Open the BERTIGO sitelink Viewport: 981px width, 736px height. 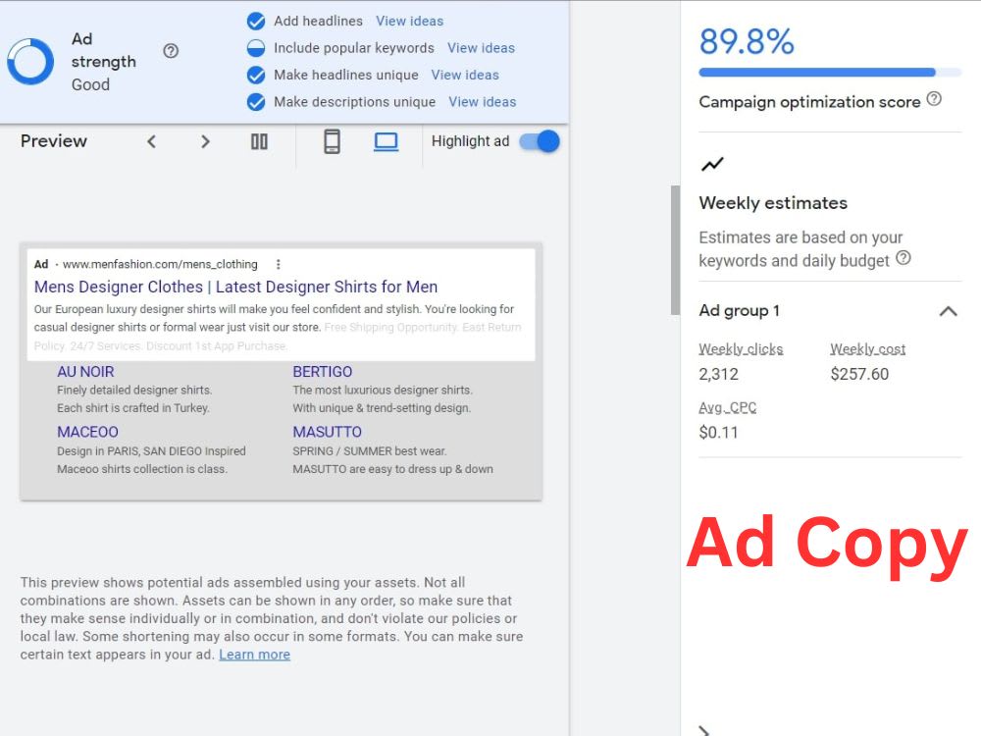coord(322,372)
